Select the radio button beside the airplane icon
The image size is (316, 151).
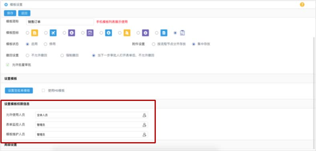pos(46,33)
